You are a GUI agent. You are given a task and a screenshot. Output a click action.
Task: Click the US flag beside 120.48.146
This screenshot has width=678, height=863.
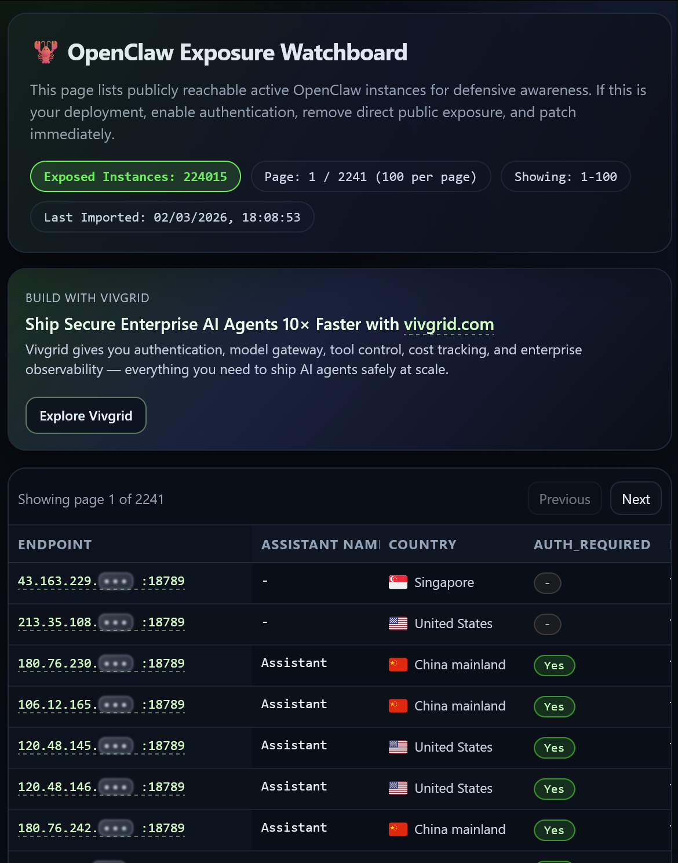click(398, 788)
